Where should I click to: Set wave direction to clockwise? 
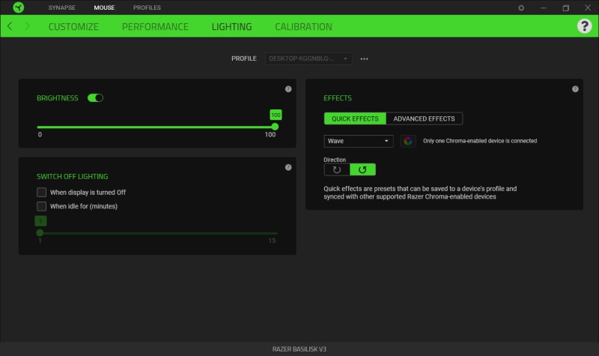336,170
